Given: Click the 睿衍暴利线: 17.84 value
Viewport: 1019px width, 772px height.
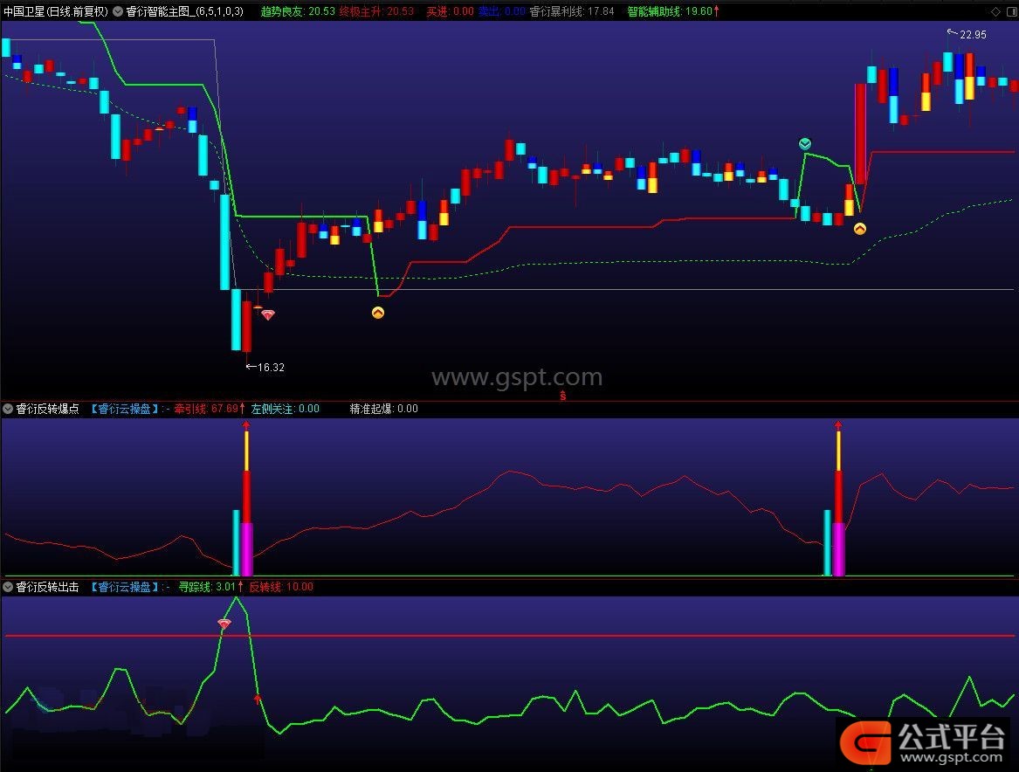Looking at the screenshot, I should (572, 11).
